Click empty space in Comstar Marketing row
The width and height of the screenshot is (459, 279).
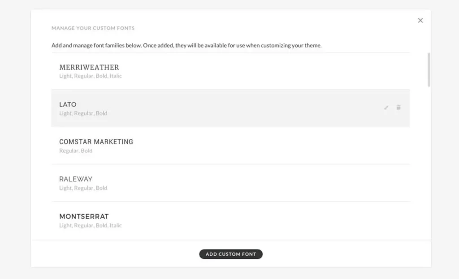click(269, 146)
